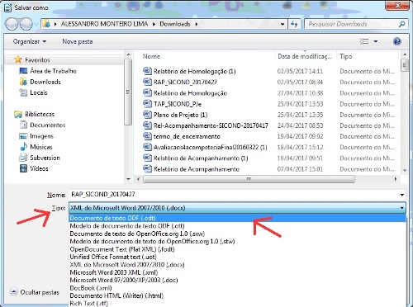The image size is (413, 307).
Task: Choose Microsoft Word 97/2000/XP/2003 (.doc)
Action: pos(124,280)
